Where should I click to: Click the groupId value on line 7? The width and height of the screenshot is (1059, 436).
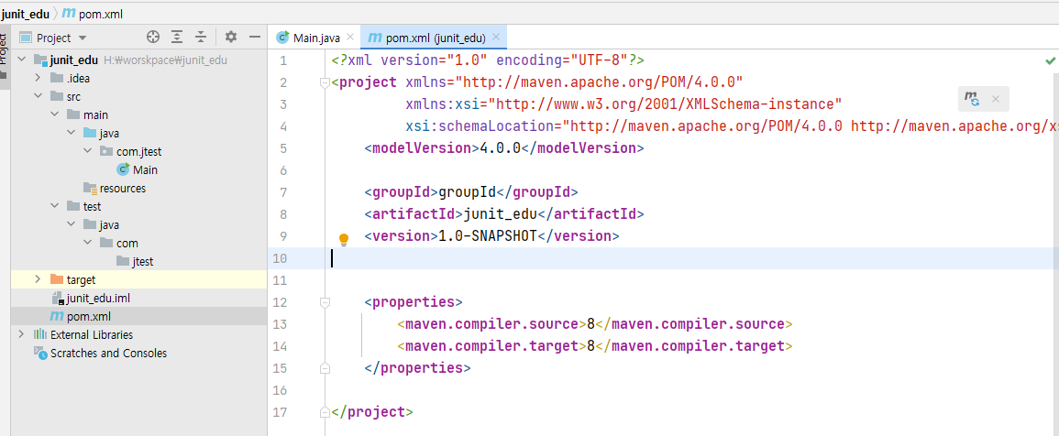click(x=468, y=192)
